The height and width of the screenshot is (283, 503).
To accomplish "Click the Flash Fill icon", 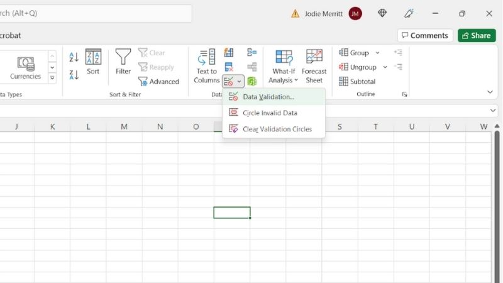I will tap(229, 53).
